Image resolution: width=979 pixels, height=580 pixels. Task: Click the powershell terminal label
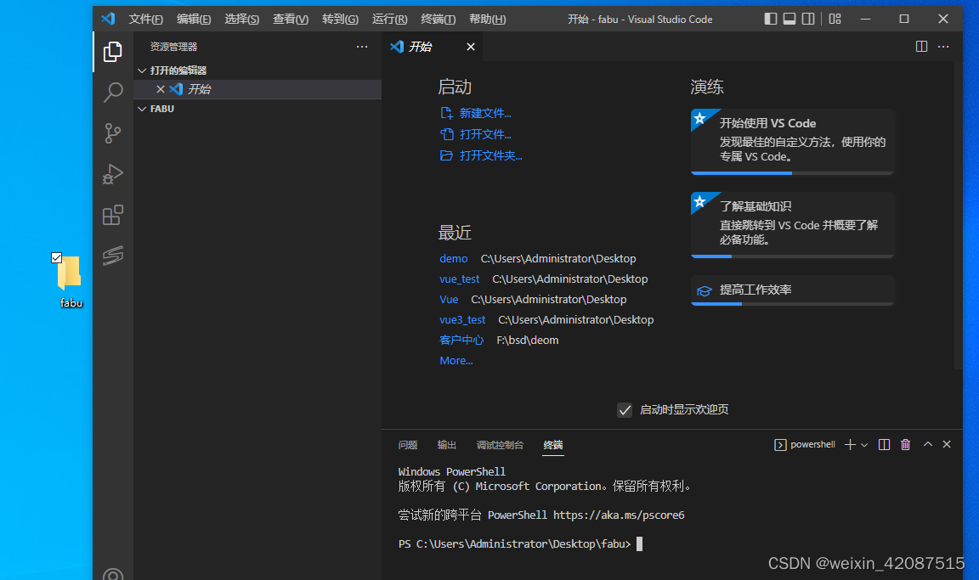(804, 445)
